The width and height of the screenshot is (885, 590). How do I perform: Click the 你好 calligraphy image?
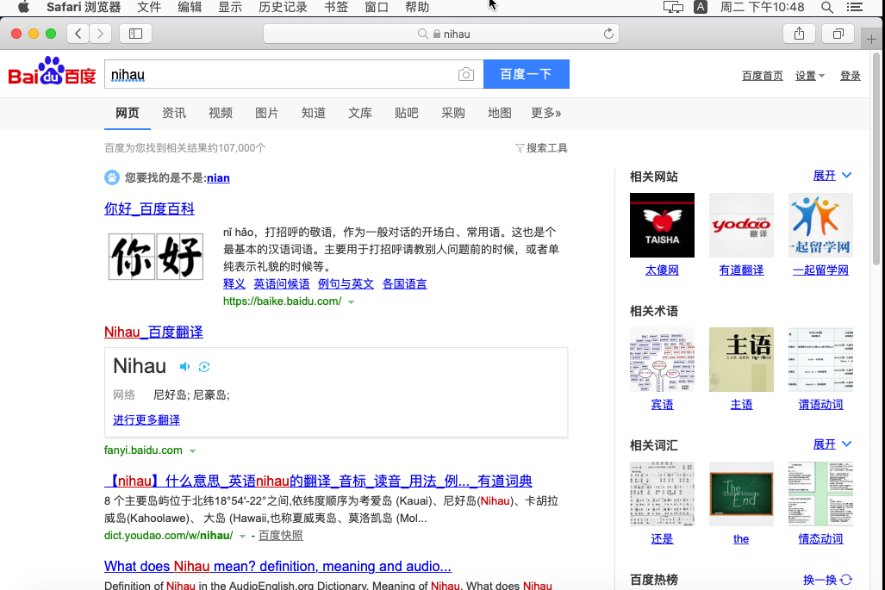156,257
